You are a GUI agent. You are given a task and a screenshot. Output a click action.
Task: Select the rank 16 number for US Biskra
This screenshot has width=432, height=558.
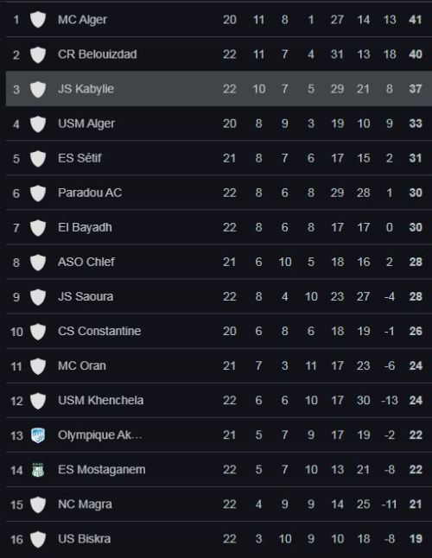point(16,540)
